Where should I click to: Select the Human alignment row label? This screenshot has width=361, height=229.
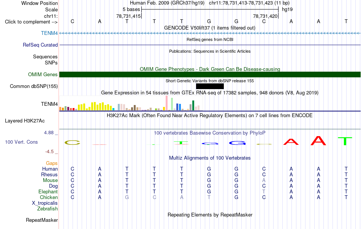click(50, 169)
